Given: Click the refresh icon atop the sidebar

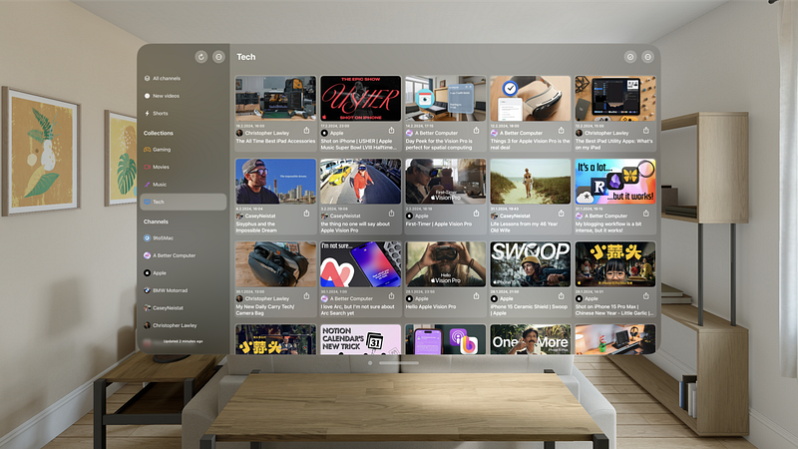Looking at the screenshot, I should click(201, 57).
